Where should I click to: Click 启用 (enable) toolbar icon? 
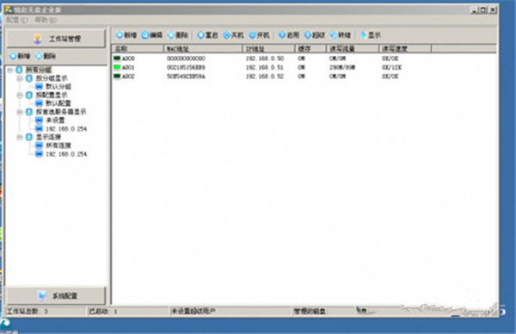(289, 35)
